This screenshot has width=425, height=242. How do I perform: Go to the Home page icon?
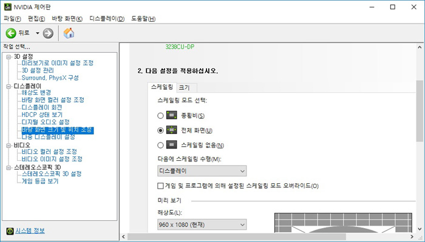tap(69, 33)
